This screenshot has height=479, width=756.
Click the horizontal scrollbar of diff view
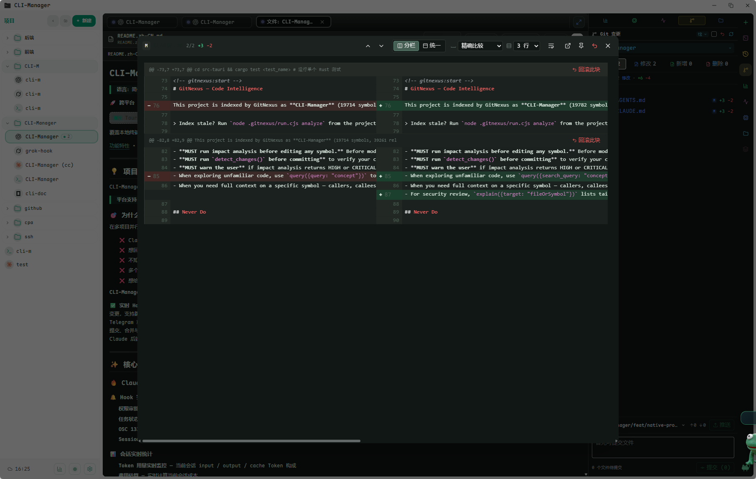tap(251, 441)
